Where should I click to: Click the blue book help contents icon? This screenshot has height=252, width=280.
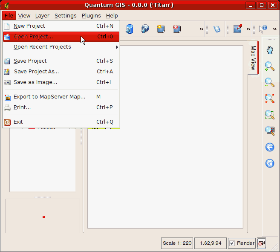pos(217,29)
